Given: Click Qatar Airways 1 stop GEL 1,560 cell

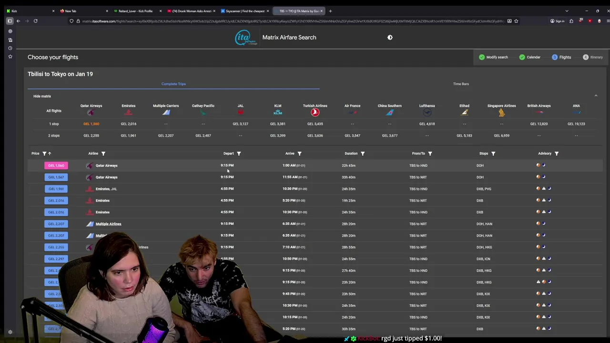Looking at the screenshot, I should point(91,124).
